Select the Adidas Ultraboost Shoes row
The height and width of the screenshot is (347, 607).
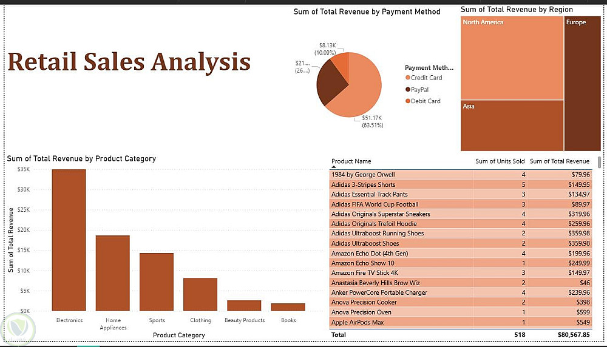(461, 243)
